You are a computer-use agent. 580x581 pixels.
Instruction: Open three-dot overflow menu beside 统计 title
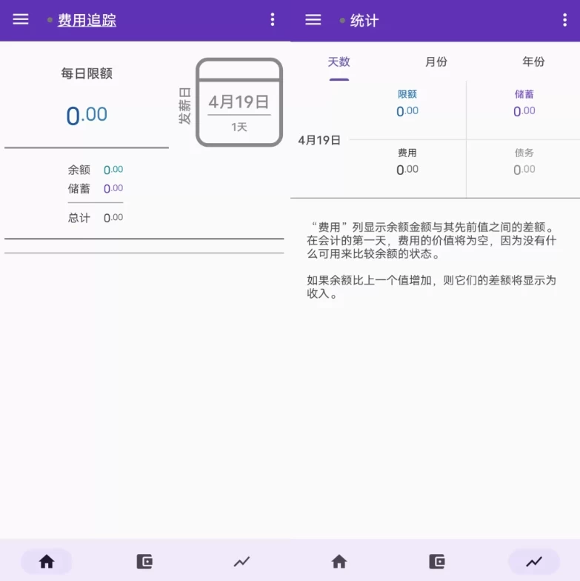click(564, 20)
